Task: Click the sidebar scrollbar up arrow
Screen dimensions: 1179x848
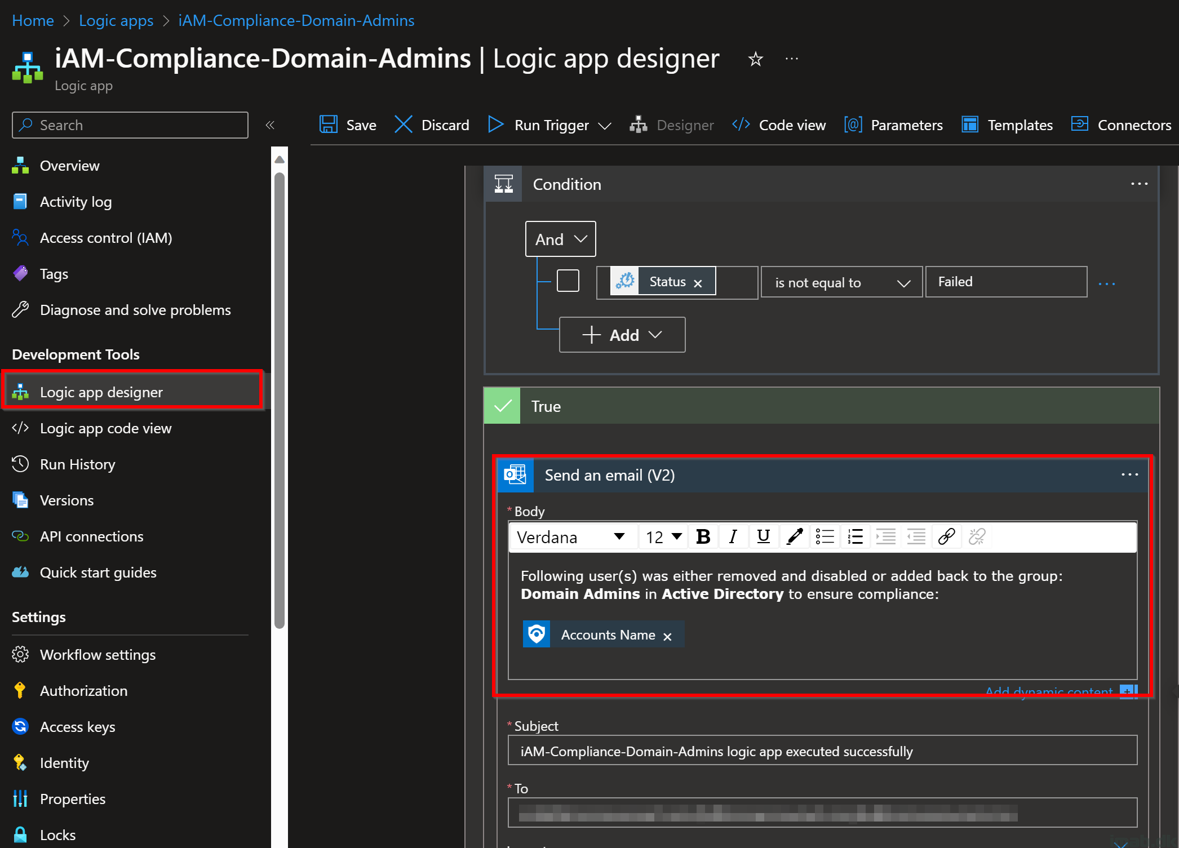Action: pyautogui.click(x=280, y=159)
